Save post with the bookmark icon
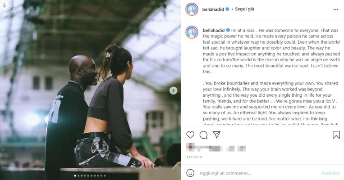The height and width of the screenshot is (180, 344). click(x=336, y=135)
